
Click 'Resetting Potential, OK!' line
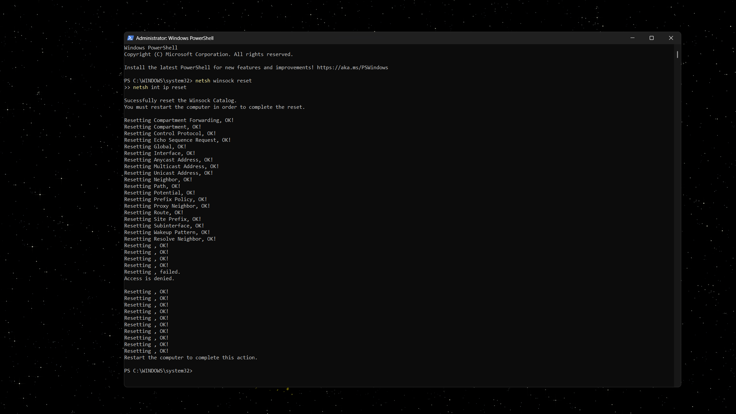(x=160, y=193)
